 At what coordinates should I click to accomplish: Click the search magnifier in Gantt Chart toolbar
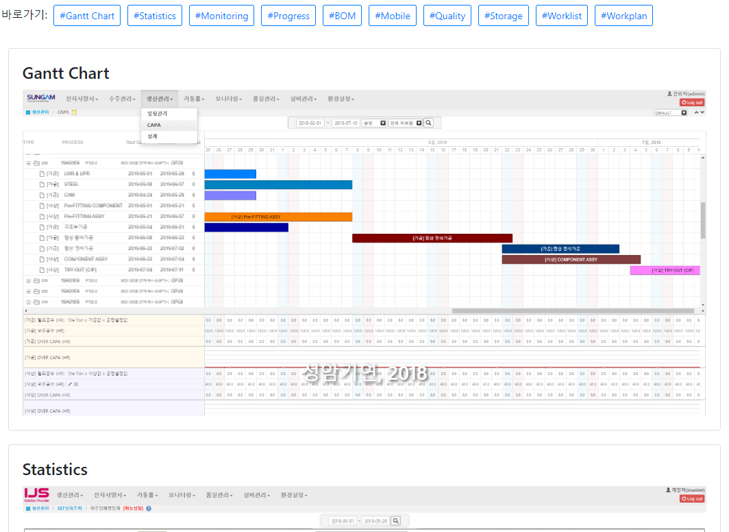tap(429, 123)
